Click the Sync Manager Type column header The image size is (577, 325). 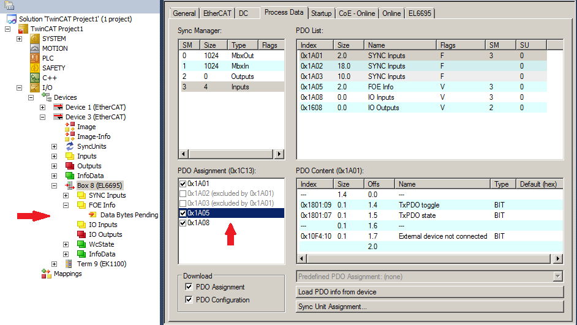243,45
